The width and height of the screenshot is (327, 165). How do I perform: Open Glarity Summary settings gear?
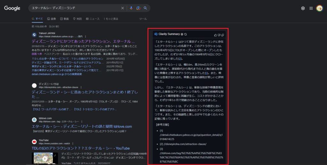pyautogui.click(x=182, y=34)
